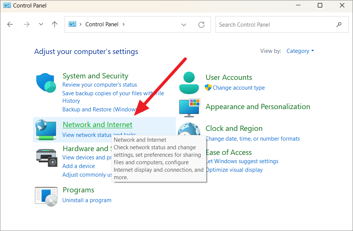Click the System and Security shield icon
This screenshot has width=353, height=231.
[x=46, y=83]
